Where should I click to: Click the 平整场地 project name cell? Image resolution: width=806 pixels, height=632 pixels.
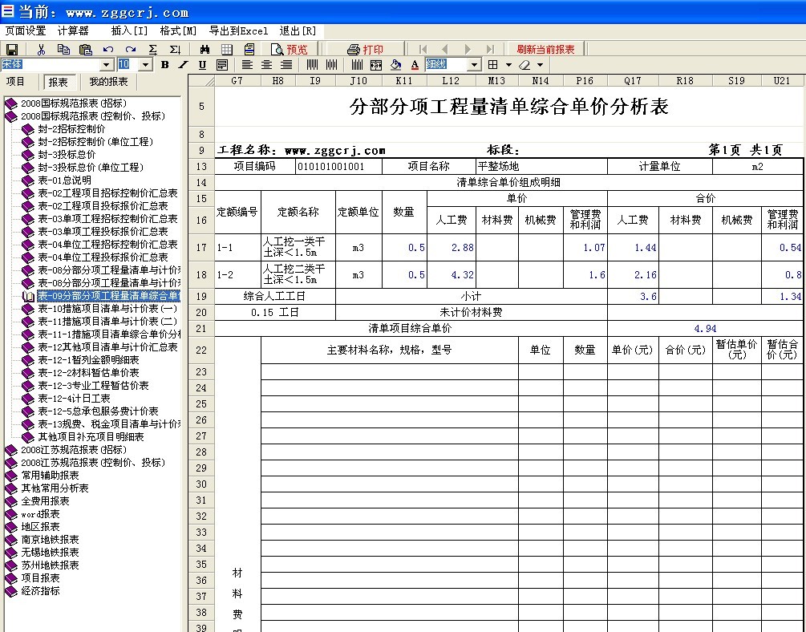click(542, 167)
